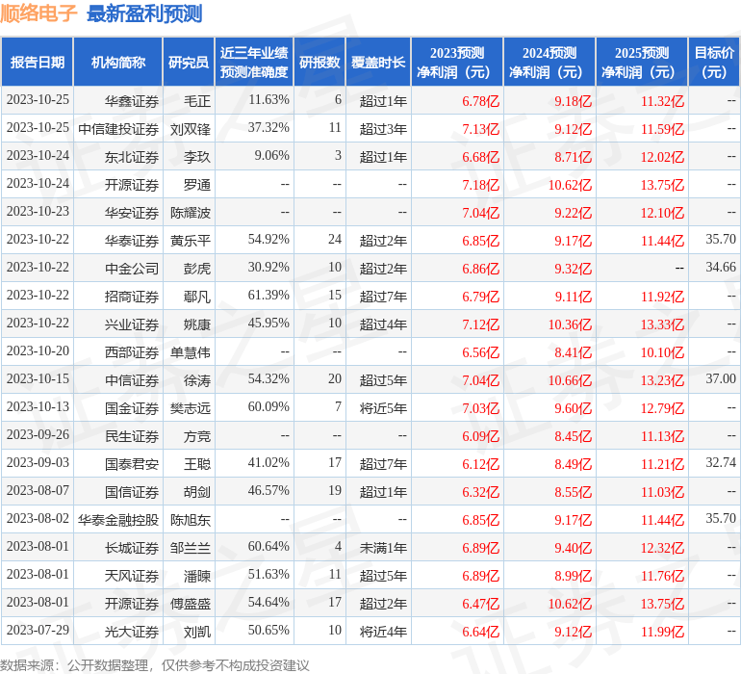Click the 研究员 column header
The height and width of the screenshot is (674, 741).
point(189,62)
